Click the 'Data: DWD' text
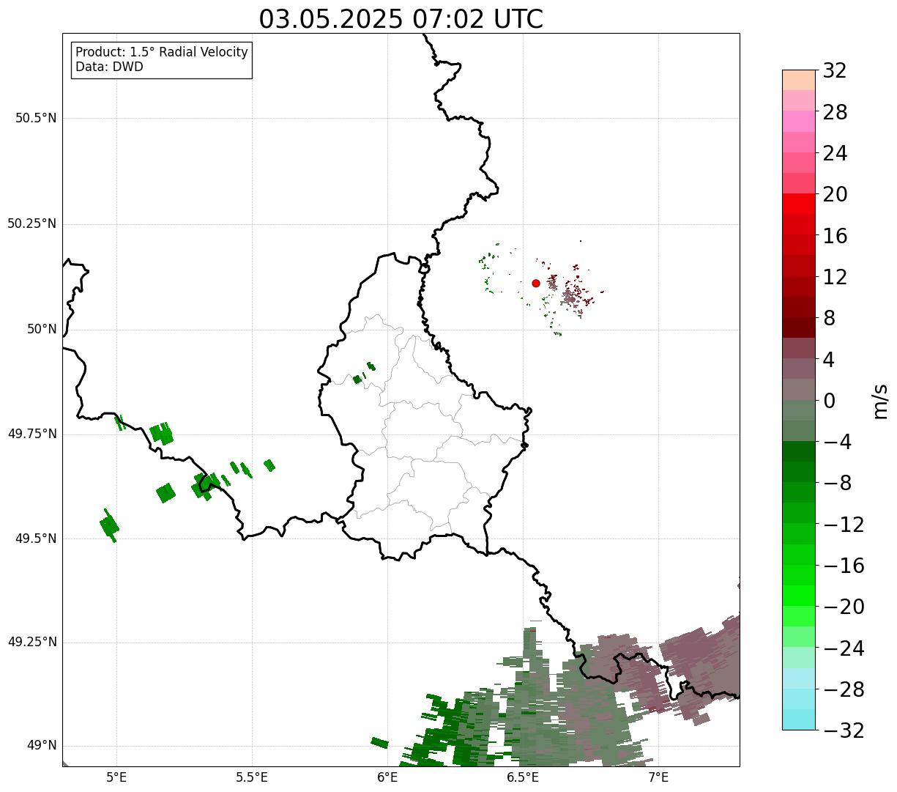This screenshot has width=897, height=792. [x=110, y=67]
